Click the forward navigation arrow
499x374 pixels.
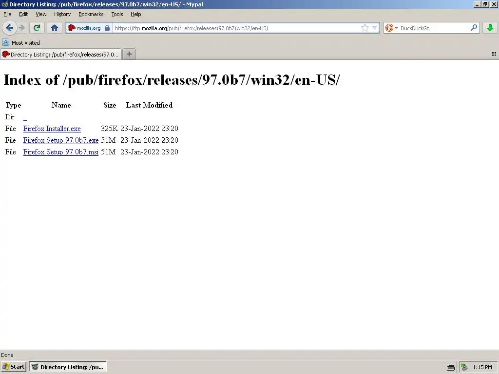tap(22, 28)
